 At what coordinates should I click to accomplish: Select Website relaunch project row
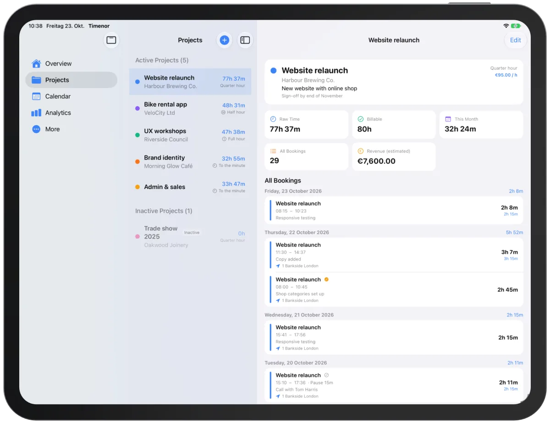tap(190, 82)
